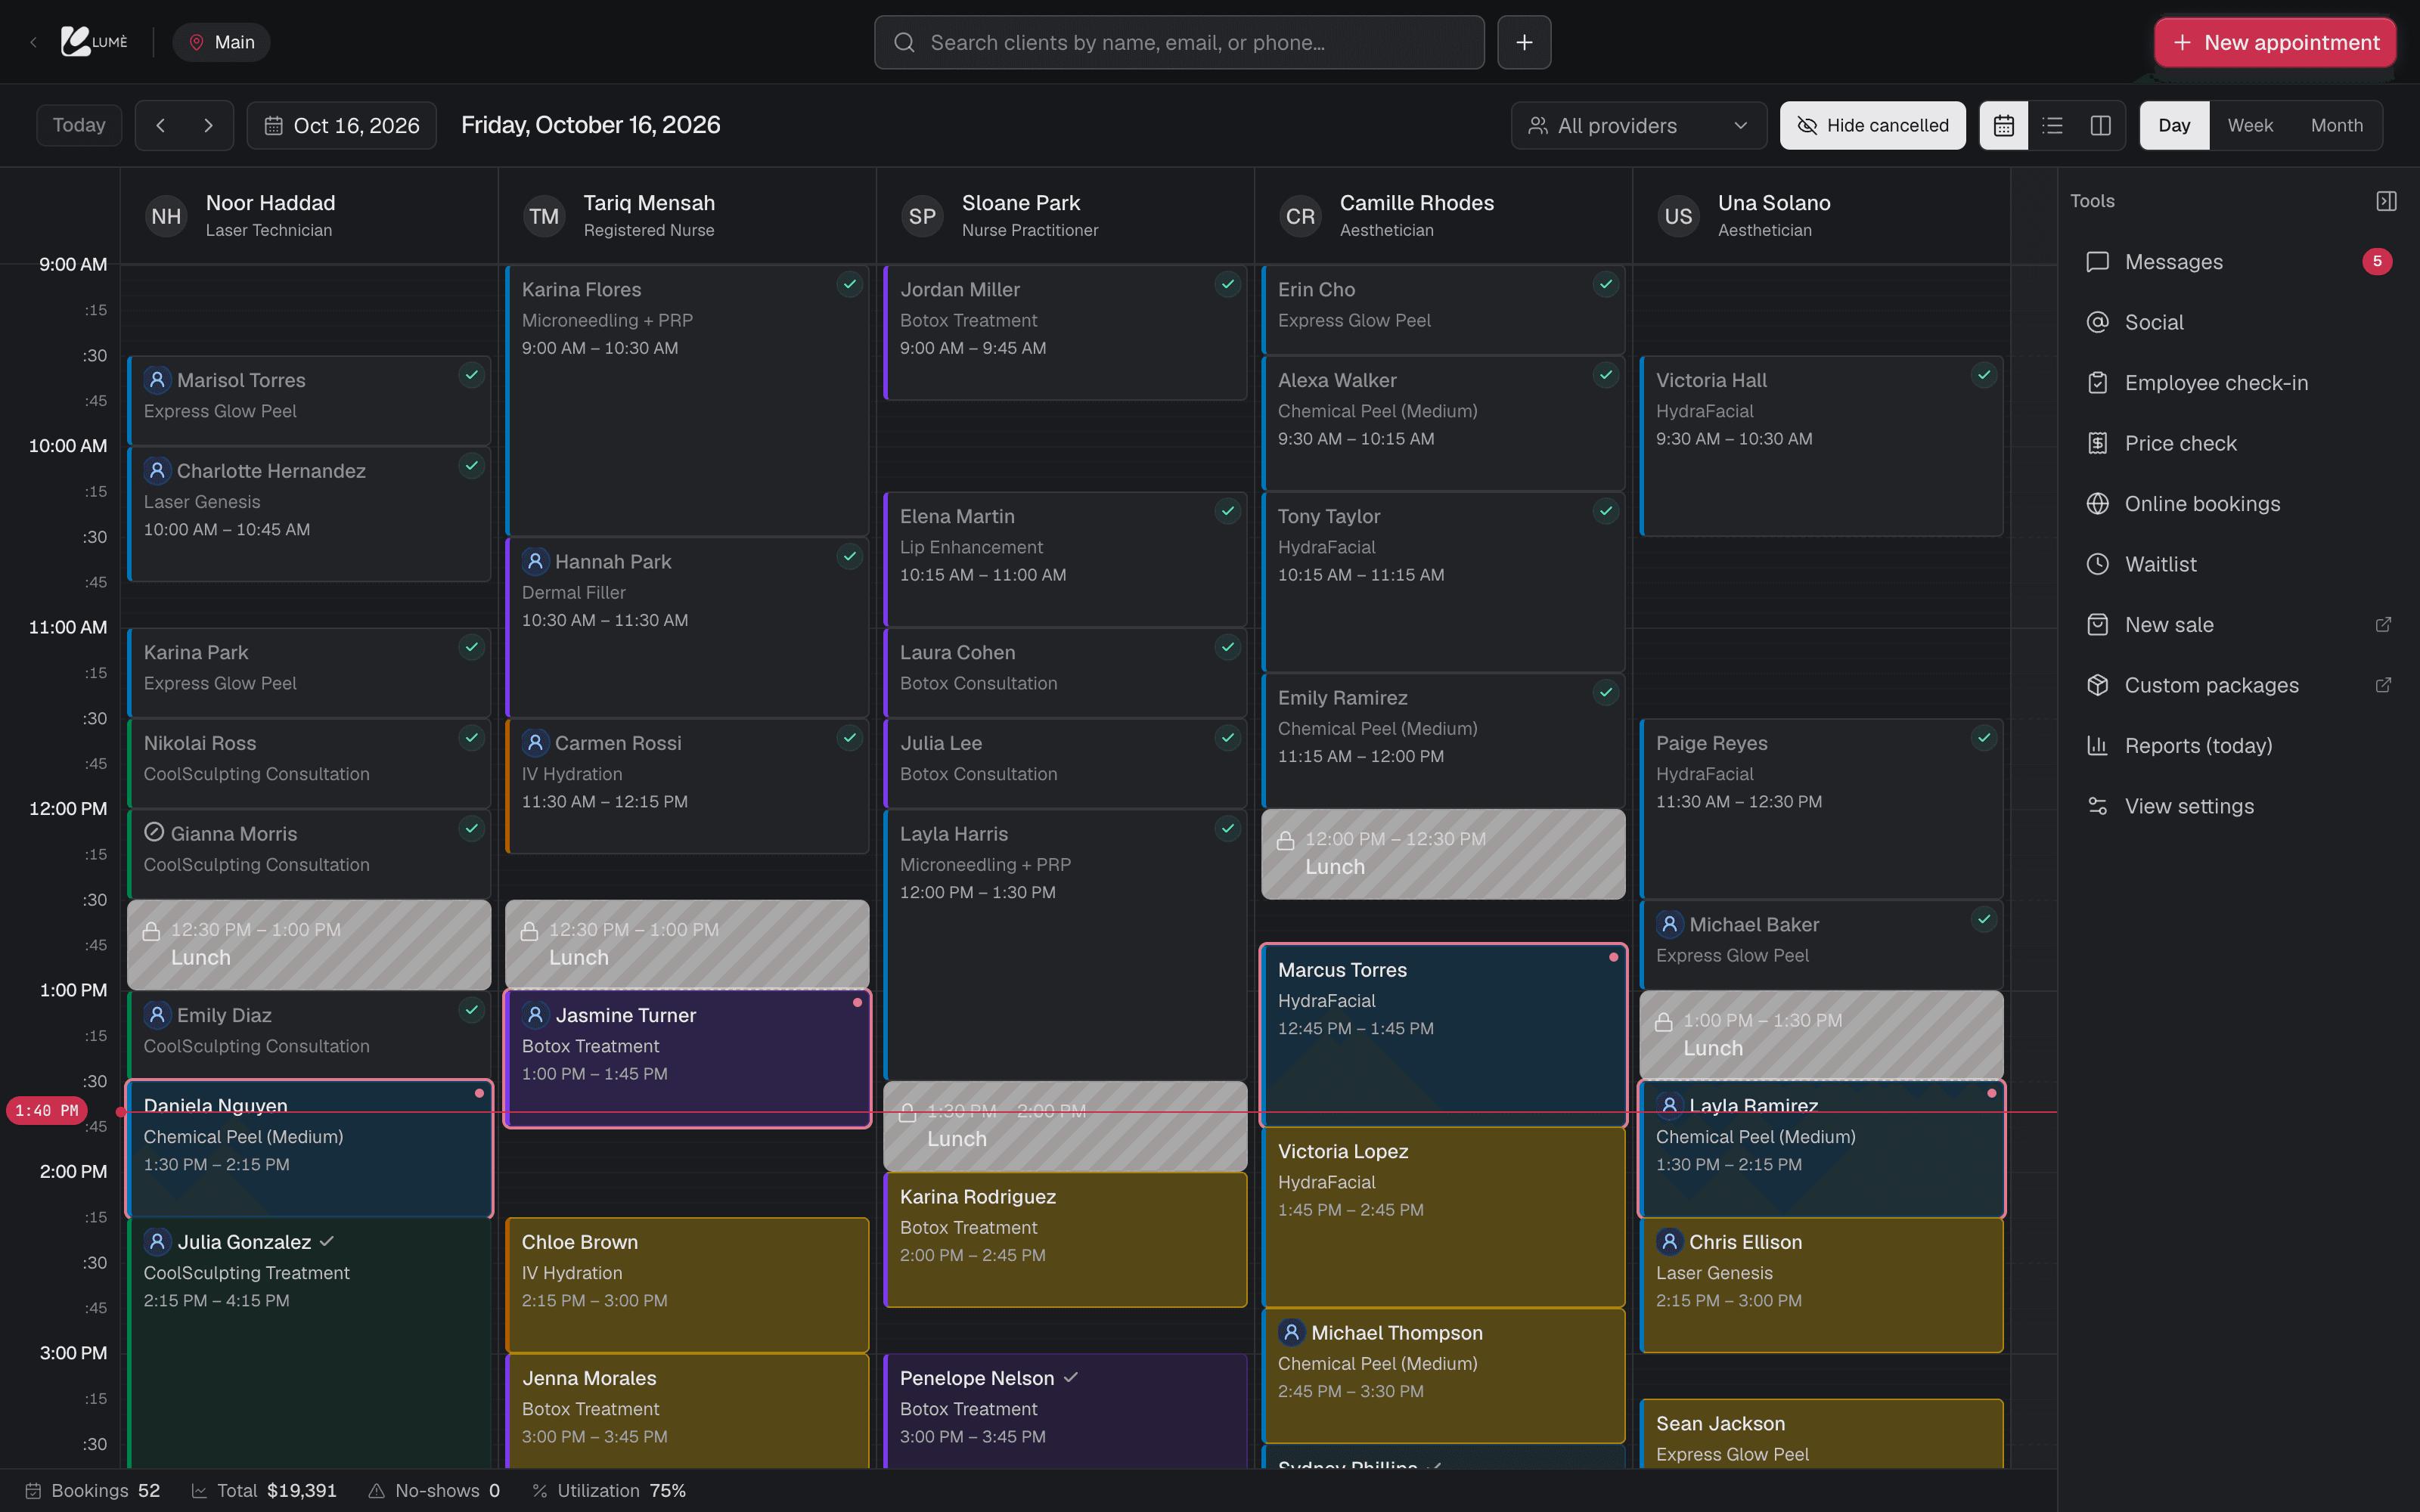
Task: Open View settings
Action: point(2238,806)
